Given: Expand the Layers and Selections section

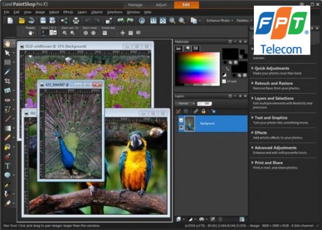Looking at the screenshot, I should click(x=274, y=98).
